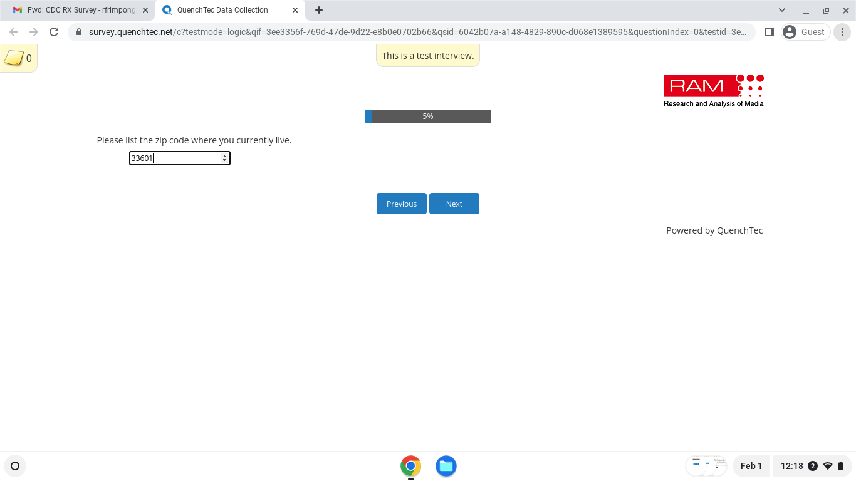Open Chrome from the shelf
The width and height of the screenshot is (856, 481).
click(410, 466)
